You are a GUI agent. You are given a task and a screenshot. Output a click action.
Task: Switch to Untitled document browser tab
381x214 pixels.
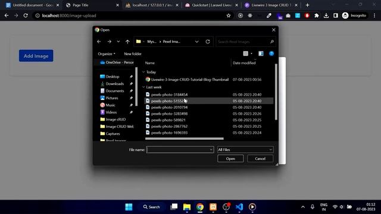[x=33, y=5]
